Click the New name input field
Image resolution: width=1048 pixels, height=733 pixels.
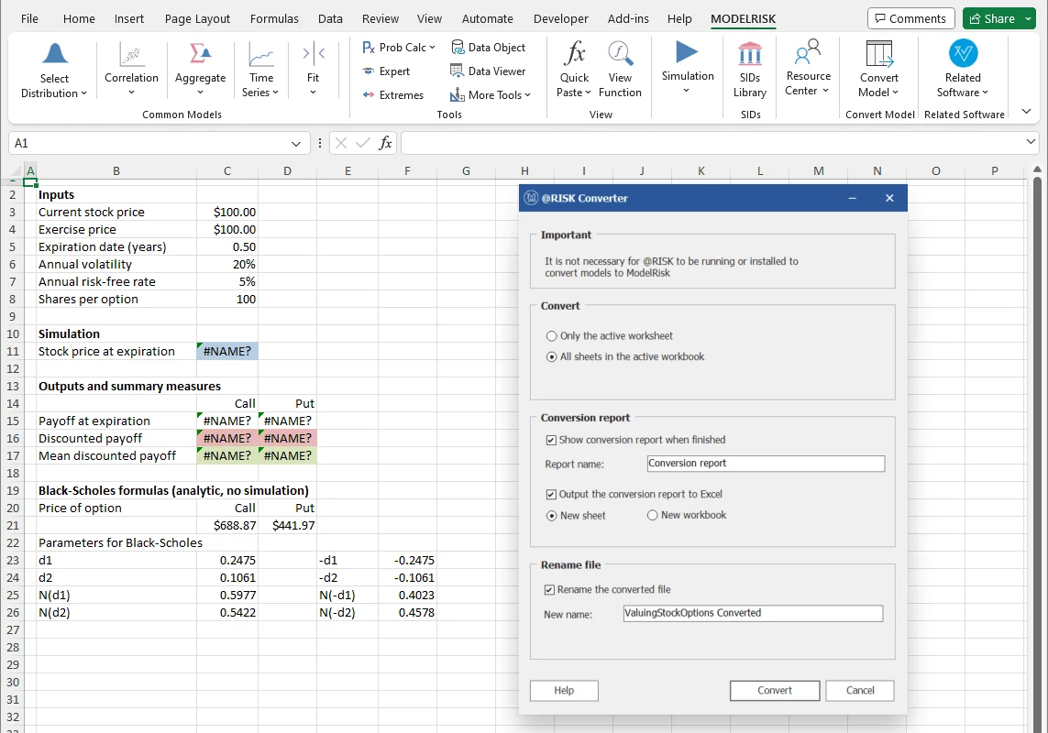coord(754,613)
